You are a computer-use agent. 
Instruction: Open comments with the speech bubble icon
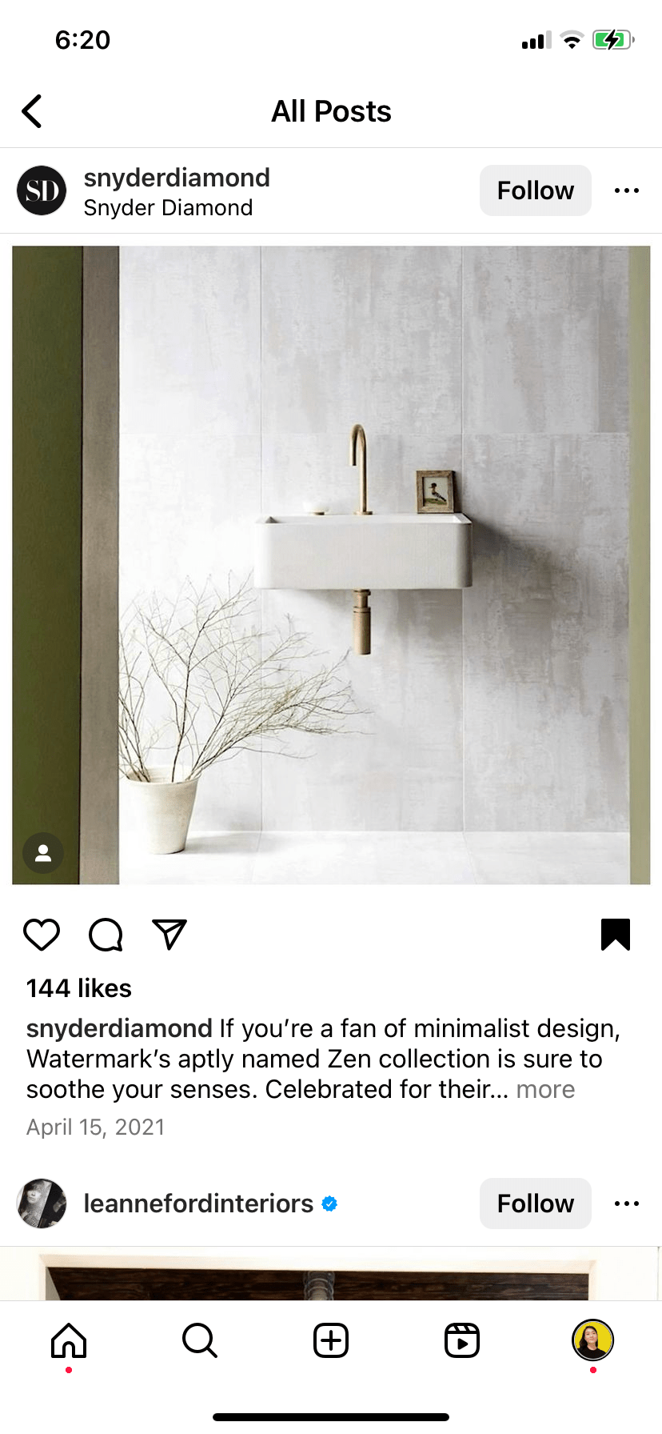106,935
